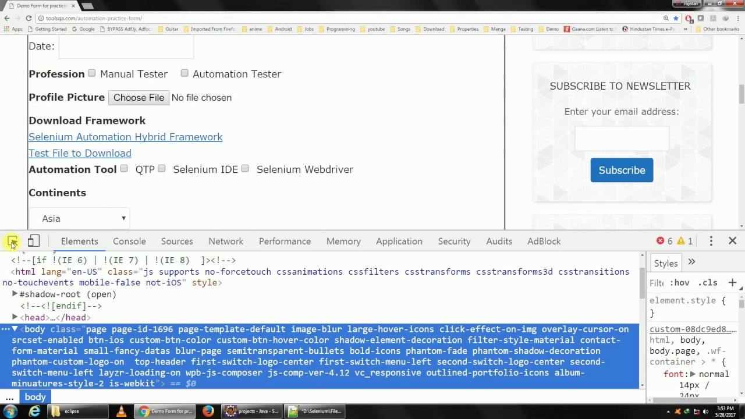Expand more Styles pane tabs chevron

(x=691, y=262)
